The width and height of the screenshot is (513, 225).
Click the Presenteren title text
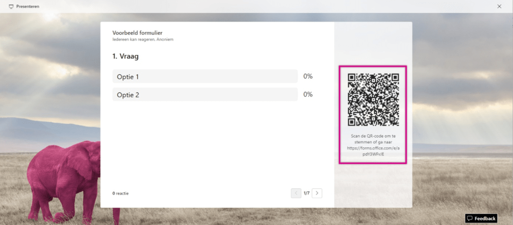point(28,7)
